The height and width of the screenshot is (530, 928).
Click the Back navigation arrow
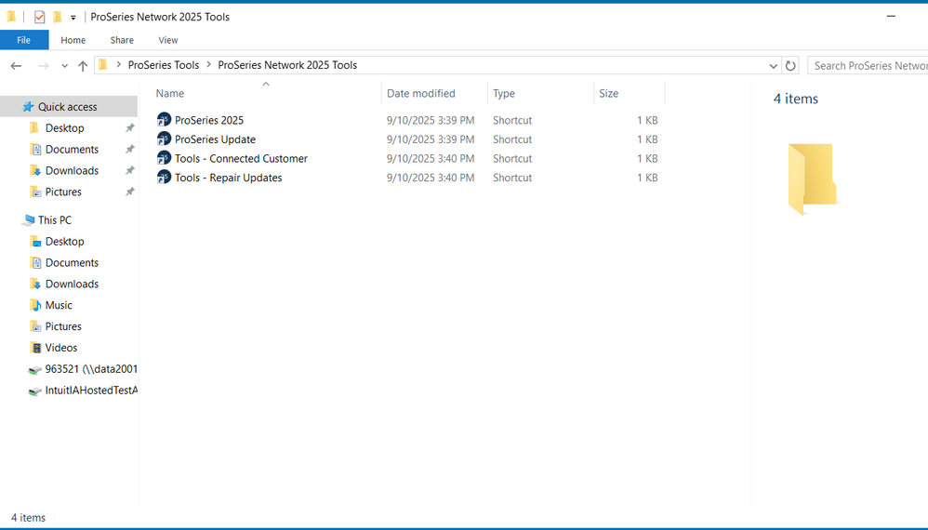[16, 66]
